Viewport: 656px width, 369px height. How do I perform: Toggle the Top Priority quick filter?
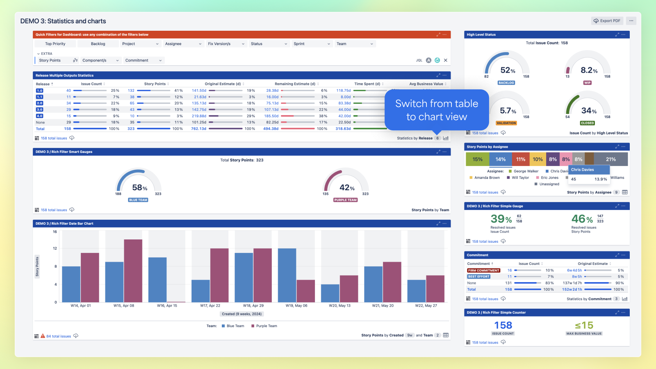point(55,43)
